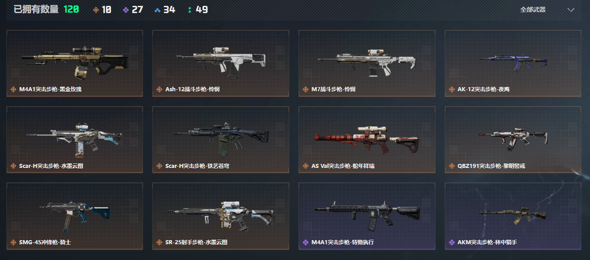590x260 pixels.
Task: Click the orange rarity icon showing 10
Action: pos(96,10)
